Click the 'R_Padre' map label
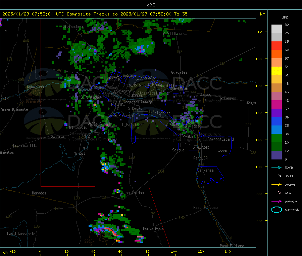The image size is (302, 256). click(x=192, y=126)
